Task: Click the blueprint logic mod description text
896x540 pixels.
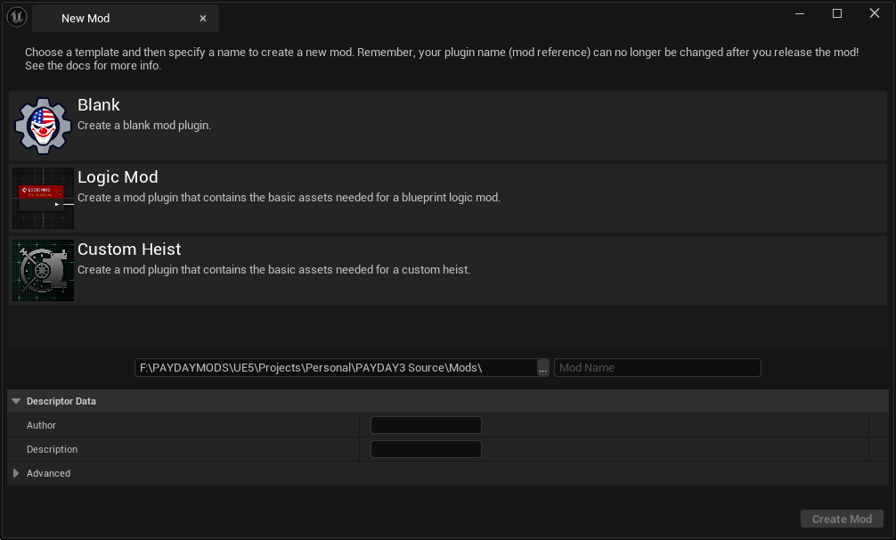Action: point(289,198)
